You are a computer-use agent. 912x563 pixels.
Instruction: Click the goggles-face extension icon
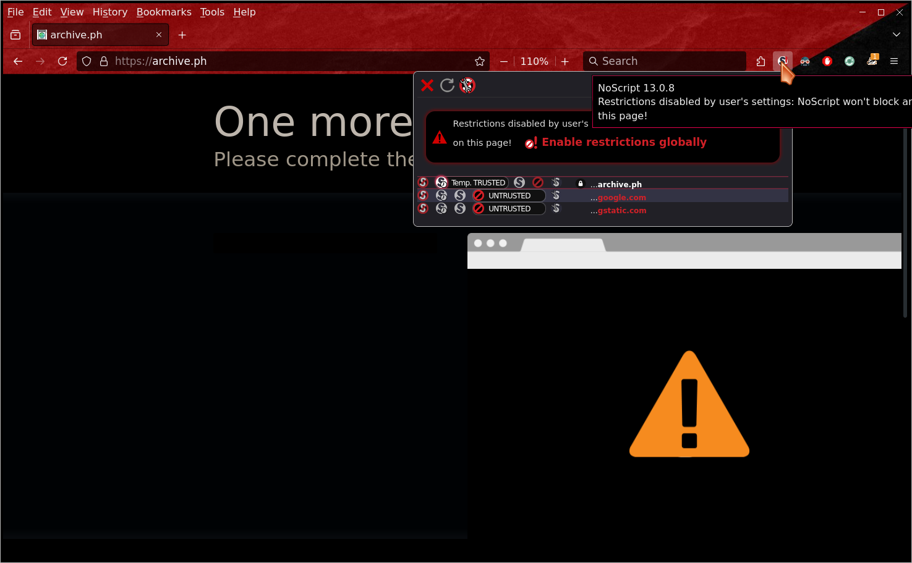tap(805, 61)
